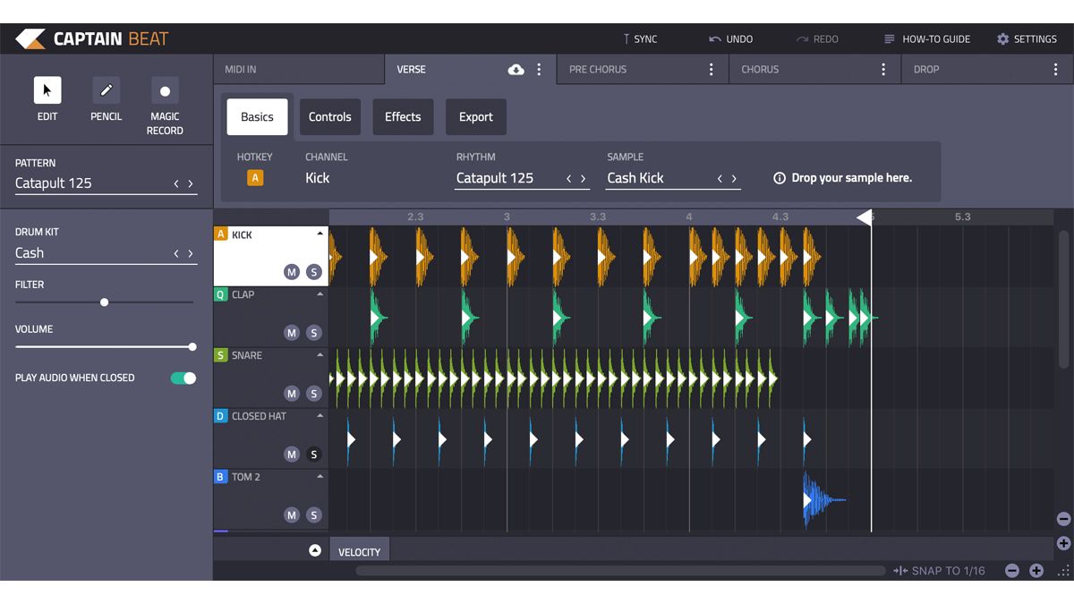Expand the Velocity panel arrow button

tap(315, 550)
